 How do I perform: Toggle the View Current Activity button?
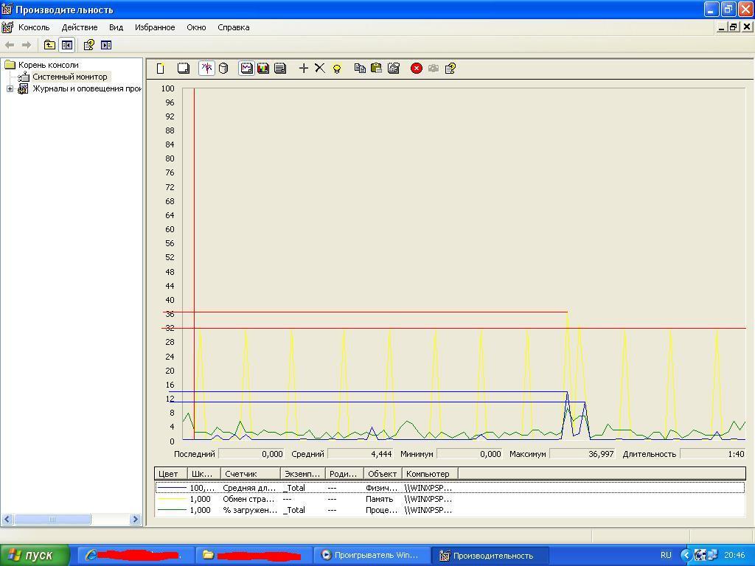[x=206, y=68]
